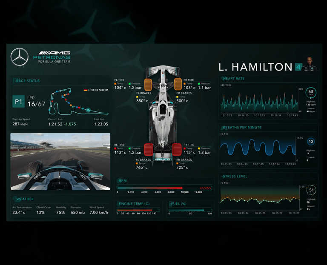The width and height of the screenshot is (327, 265).
Task: Select the Heart Rate panel header
Action: pyautogui.click(x=234, y=79)
